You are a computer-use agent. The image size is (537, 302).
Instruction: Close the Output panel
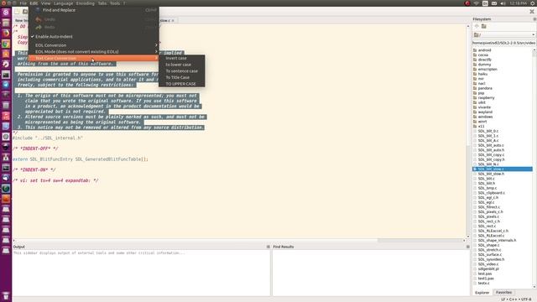(x=268, y=247)
